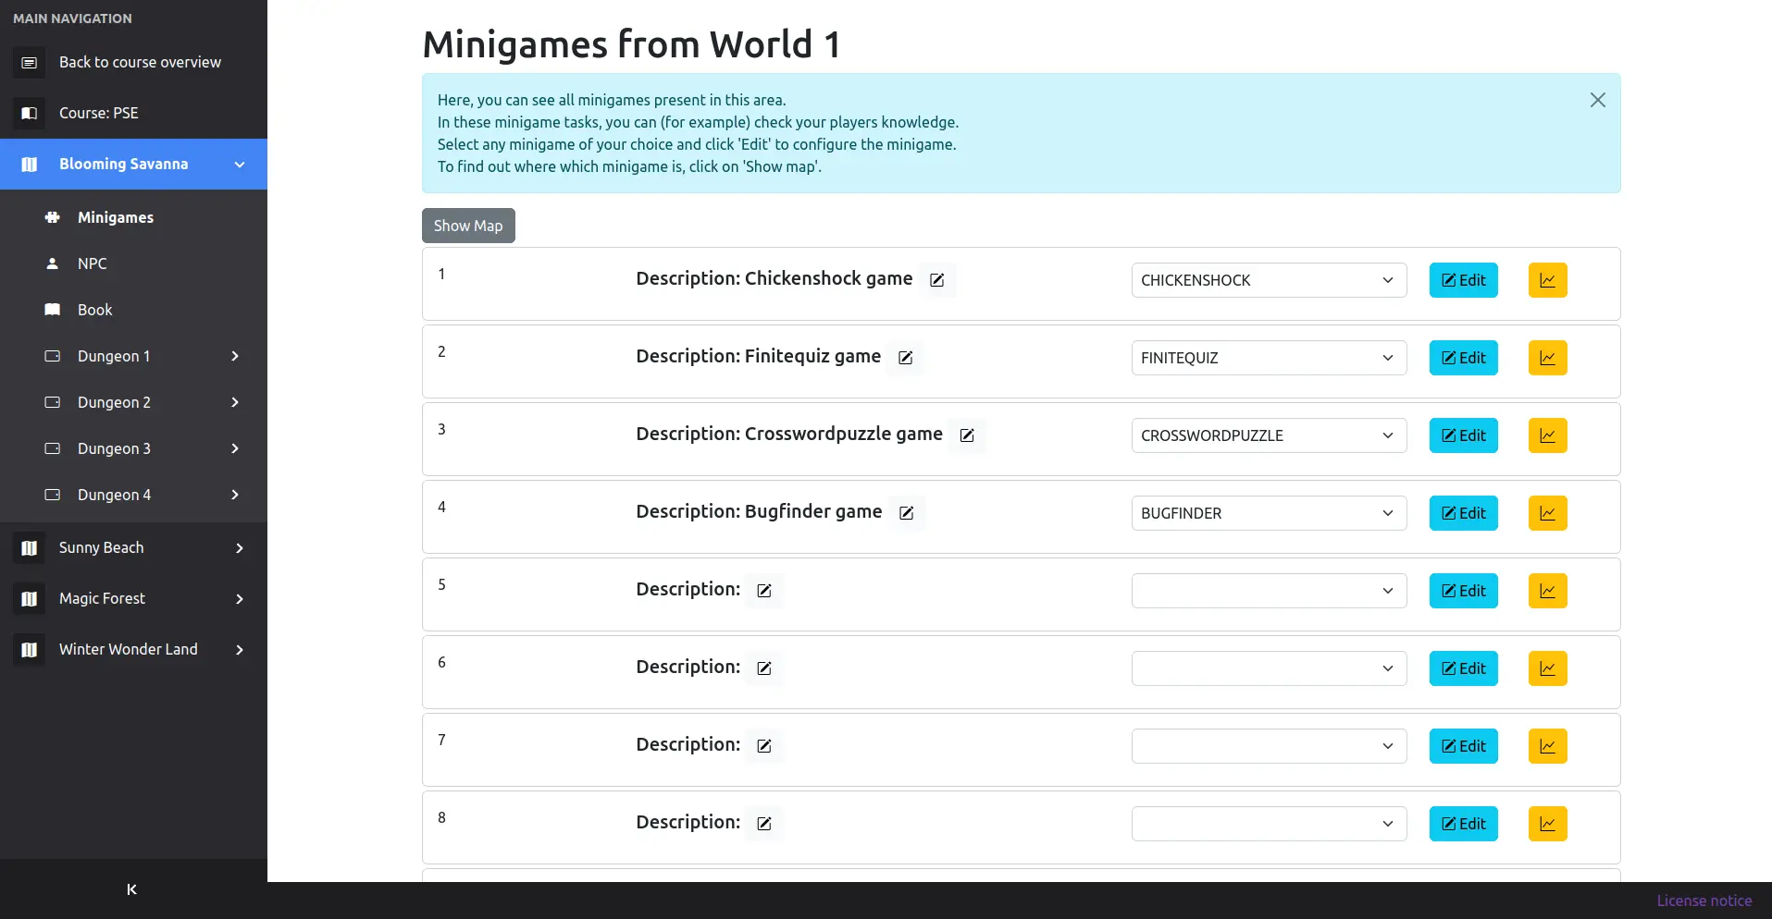Dismiss the blue info banner
This screenshot has height=919, width=1772.
coord(1597,100)
